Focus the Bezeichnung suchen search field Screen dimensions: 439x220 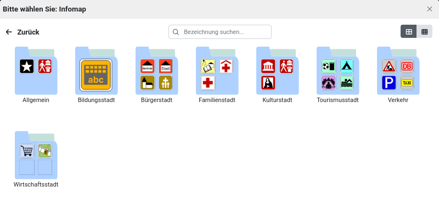click(x=220, y=32)
